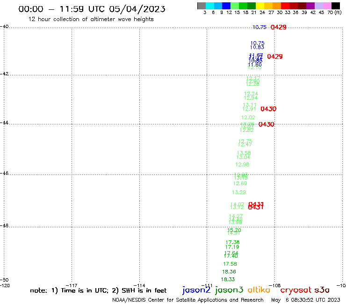Click the wave height reading 12.75

coord(245,141)
